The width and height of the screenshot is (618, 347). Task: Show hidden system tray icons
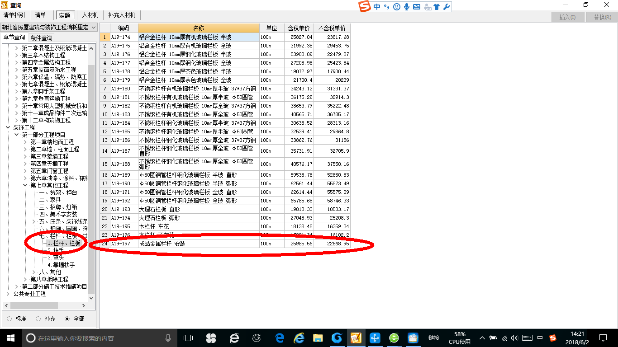coord(482,338)
